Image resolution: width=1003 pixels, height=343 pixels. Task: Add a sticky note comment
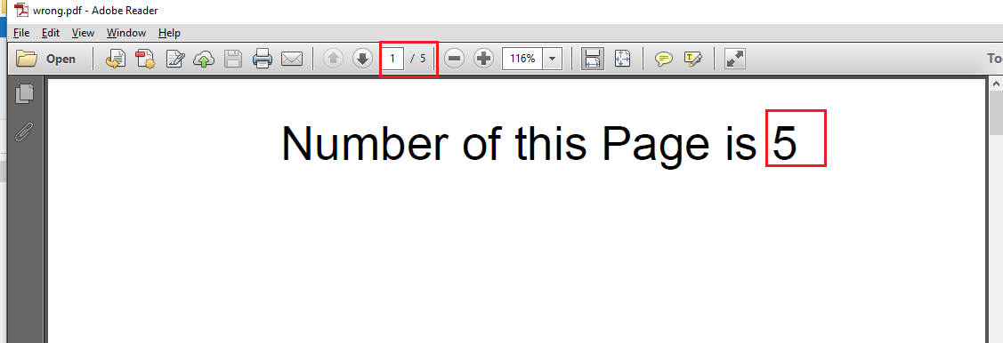coord(664,59)
